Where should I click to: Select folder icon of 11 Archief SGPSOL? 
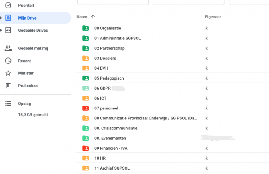pyautogui.click(x=86, y=168)
